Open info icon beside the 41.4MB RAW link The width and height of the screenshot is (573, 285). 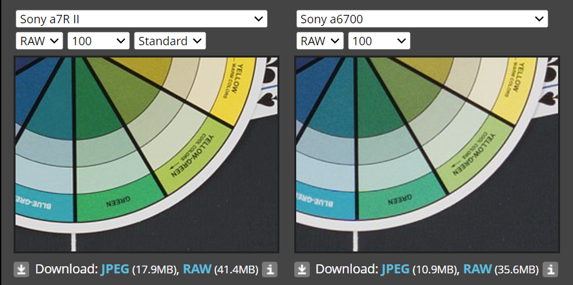(x=270, y=269)
